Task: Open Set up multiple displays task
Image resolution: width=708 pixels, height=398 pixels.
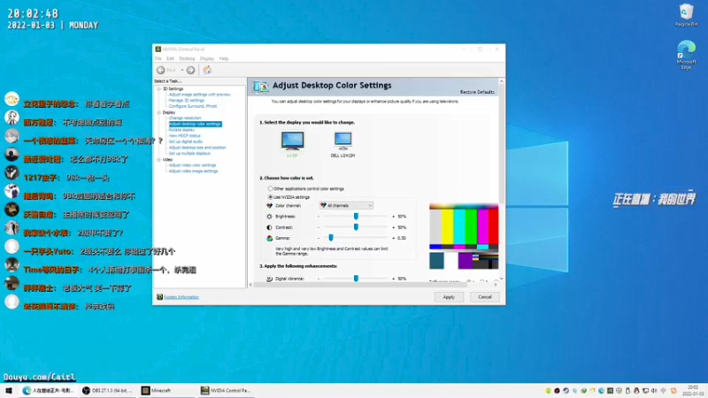Action: pos(189,153)
